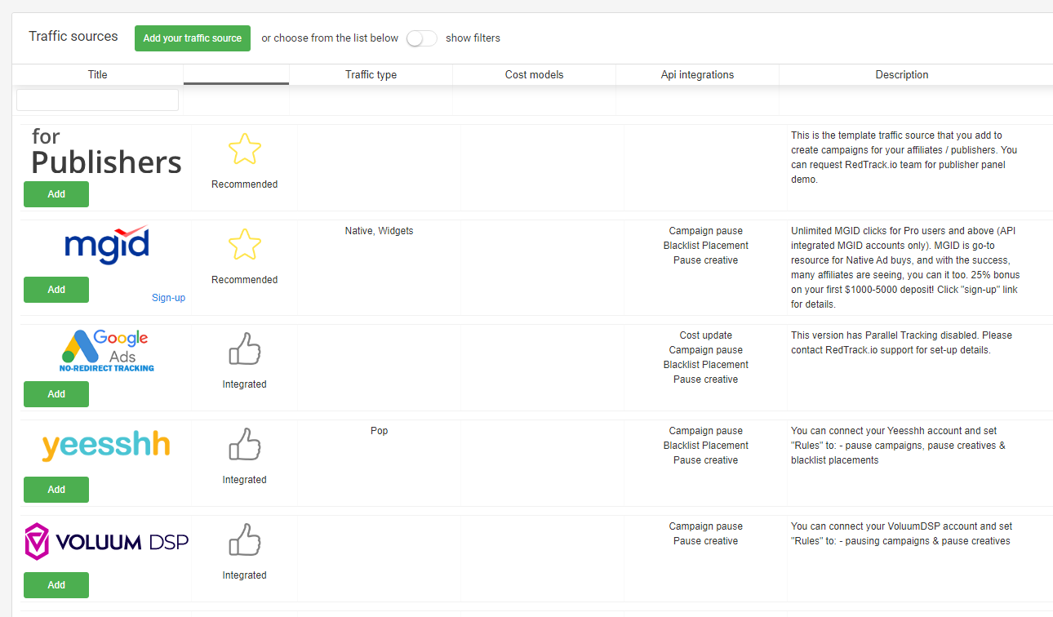Click 'Pause creative' in Voluum DSP row
The width and height of the screenshot is (1053, 617).
(706, 541)
